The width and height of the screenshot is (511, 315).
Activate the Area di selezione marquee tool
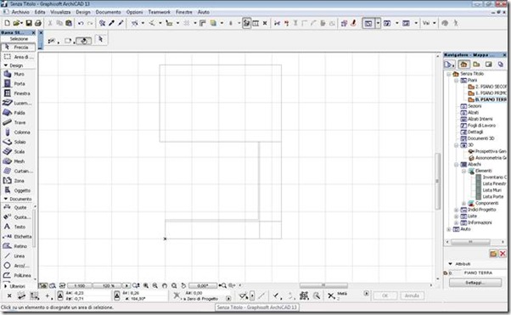click(18, 57)
